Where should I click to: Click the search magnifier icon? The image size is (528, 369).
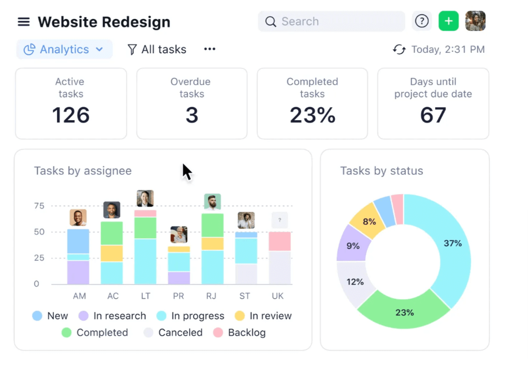(270, 21)
